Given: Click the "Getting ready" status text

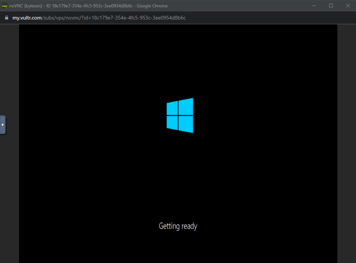Looking at the screenshot, I should 178,226.
